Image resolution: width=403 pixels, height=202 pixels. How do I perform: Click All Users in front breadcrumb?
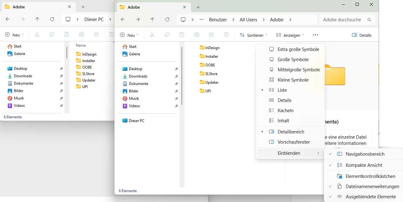[248, 19]
